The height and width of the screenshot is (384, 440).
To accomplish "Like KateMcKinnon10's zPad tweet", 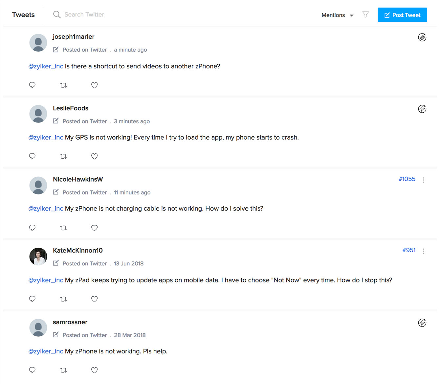I will [x=95, y=299].
